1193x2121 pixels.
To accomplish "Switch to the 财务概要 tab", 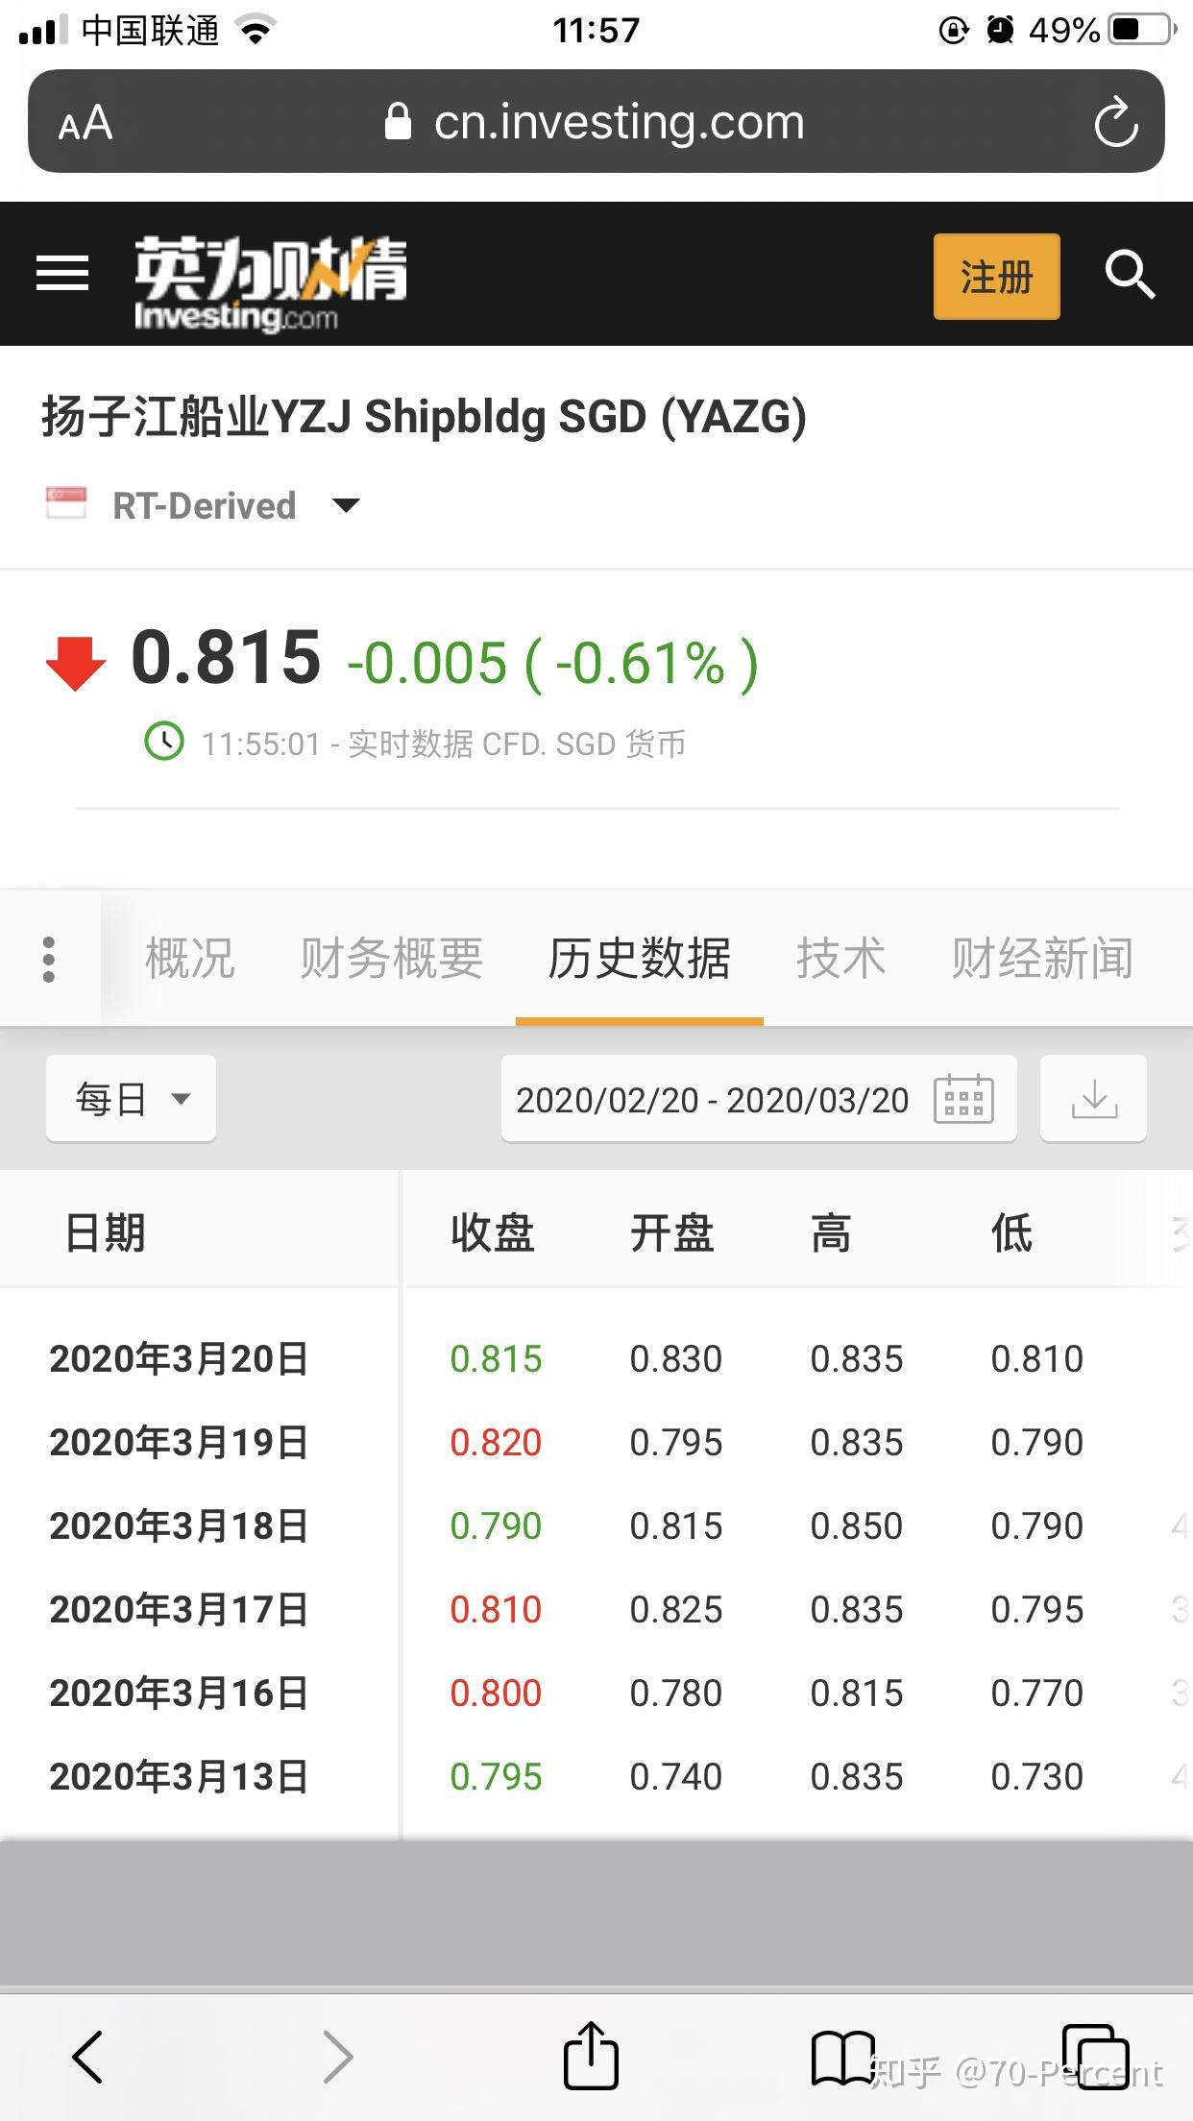I will point(391,959).
